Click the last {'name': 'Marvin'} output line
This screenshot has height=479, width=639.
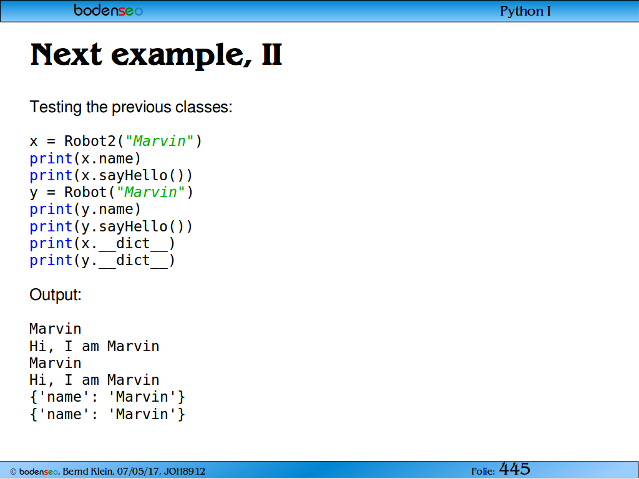pos(107,414)
